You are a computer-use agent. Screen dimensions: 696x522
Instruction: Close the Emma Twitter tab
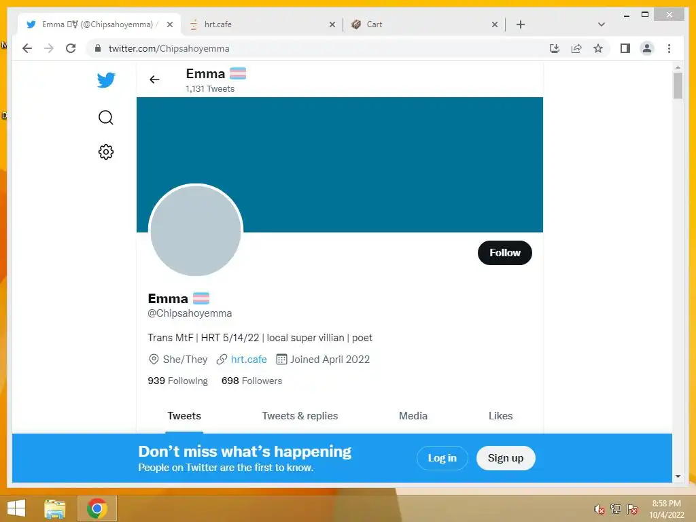click(x=169, y=24)
